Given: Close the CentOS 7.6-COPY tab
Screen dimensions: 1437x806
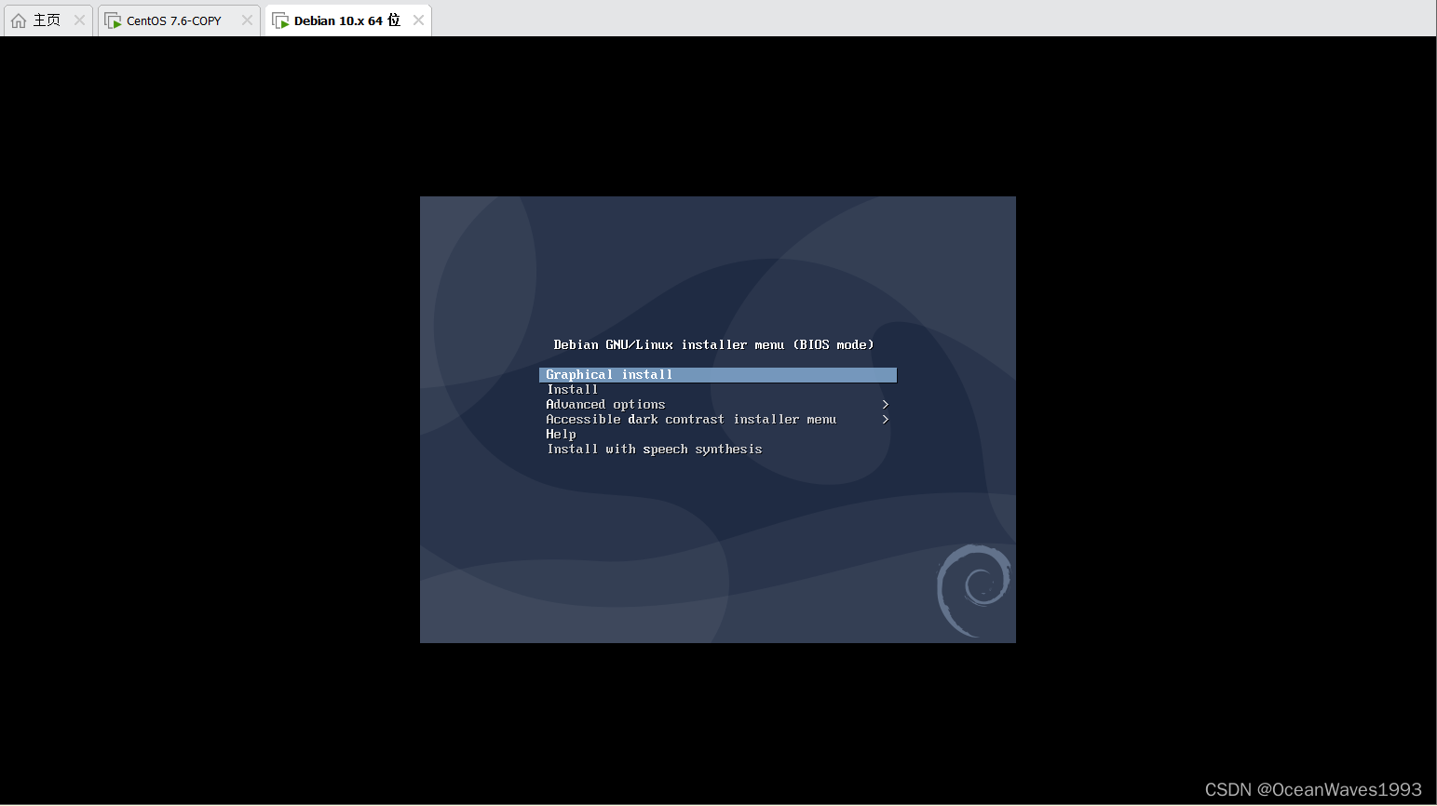Looking at the screenshot, I should (247, 20).
